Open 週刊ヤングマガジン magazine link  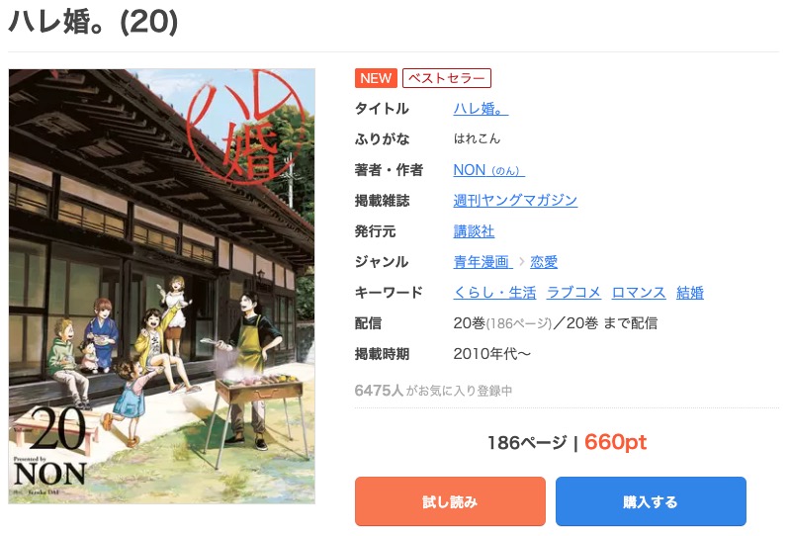pos(515,201)
